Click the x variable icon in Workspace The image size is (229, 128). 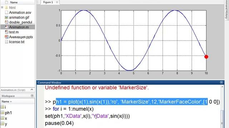coord(3,118)
